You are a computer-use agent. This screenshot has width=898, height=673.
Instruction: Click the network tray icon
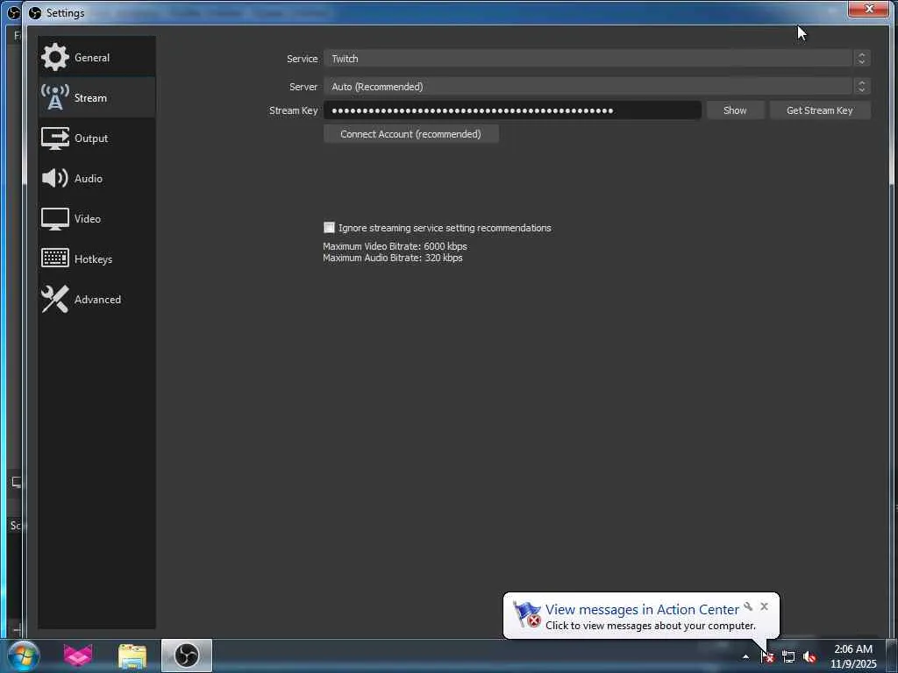[x=788, y=656]
